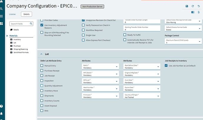Click the Purchase card icon in nav tree
This screenshot has height=120, width=203.
(x=11, y=46)
